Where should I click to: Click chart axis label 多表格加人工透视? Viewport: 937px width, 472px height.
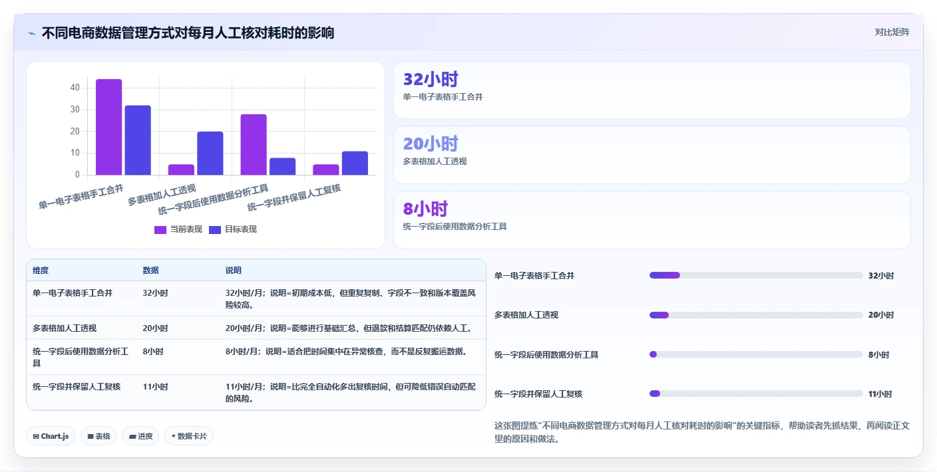(162, 193)
